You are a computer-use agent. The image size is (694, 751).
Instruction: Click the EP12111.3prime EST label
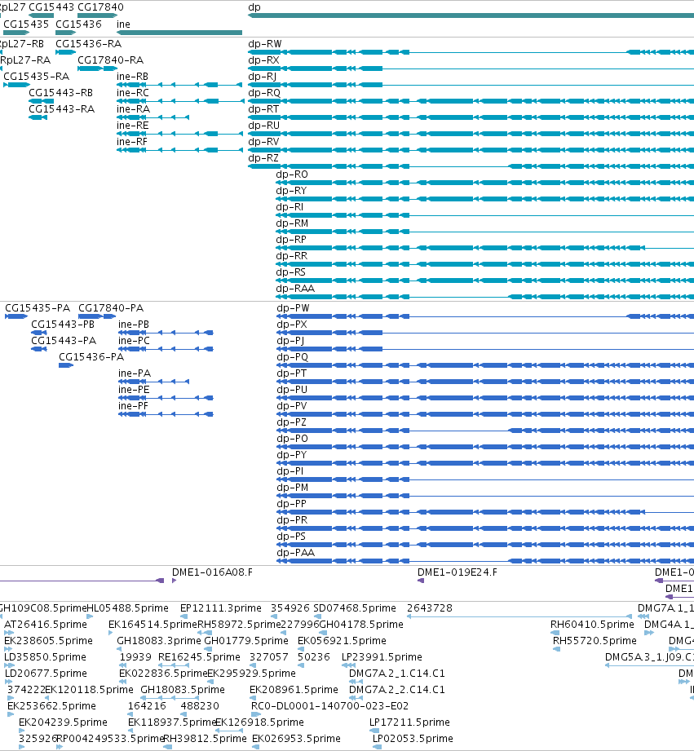coord(221,607)
